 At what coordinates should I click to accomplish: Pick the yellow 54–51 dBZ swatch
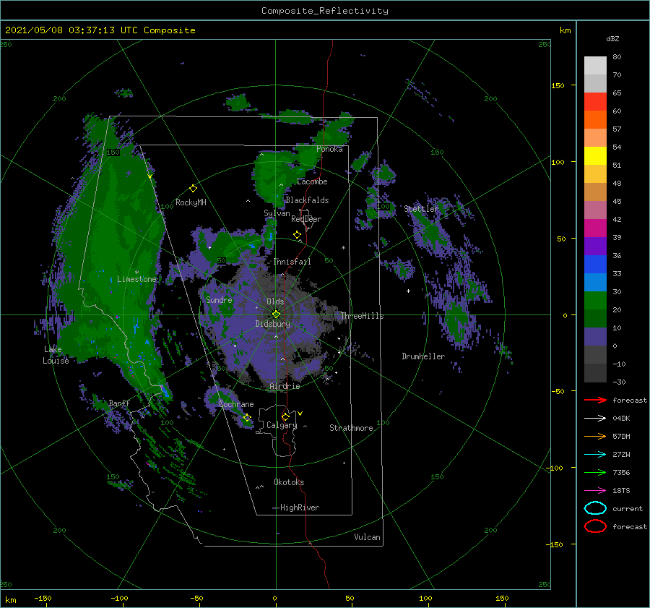(595, 156)
